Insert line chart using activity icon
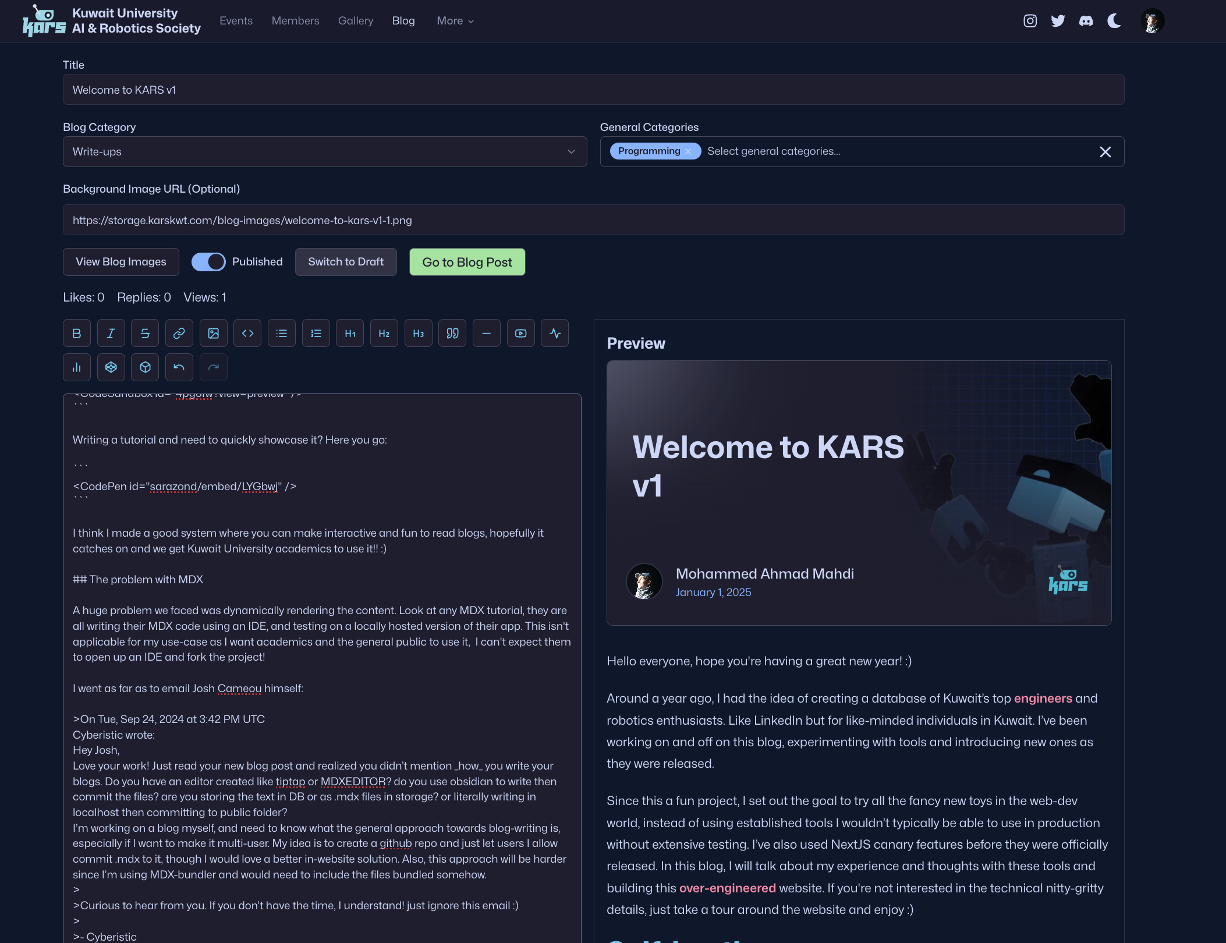The height and width of the screenshot is (943, 1226). point(555,334)
